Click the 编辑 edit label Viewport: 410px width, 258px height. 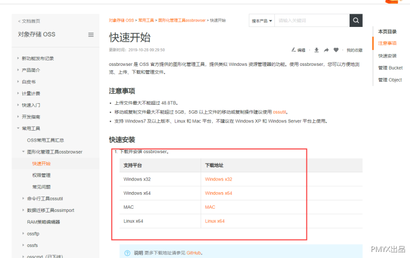tap(301, 50)
